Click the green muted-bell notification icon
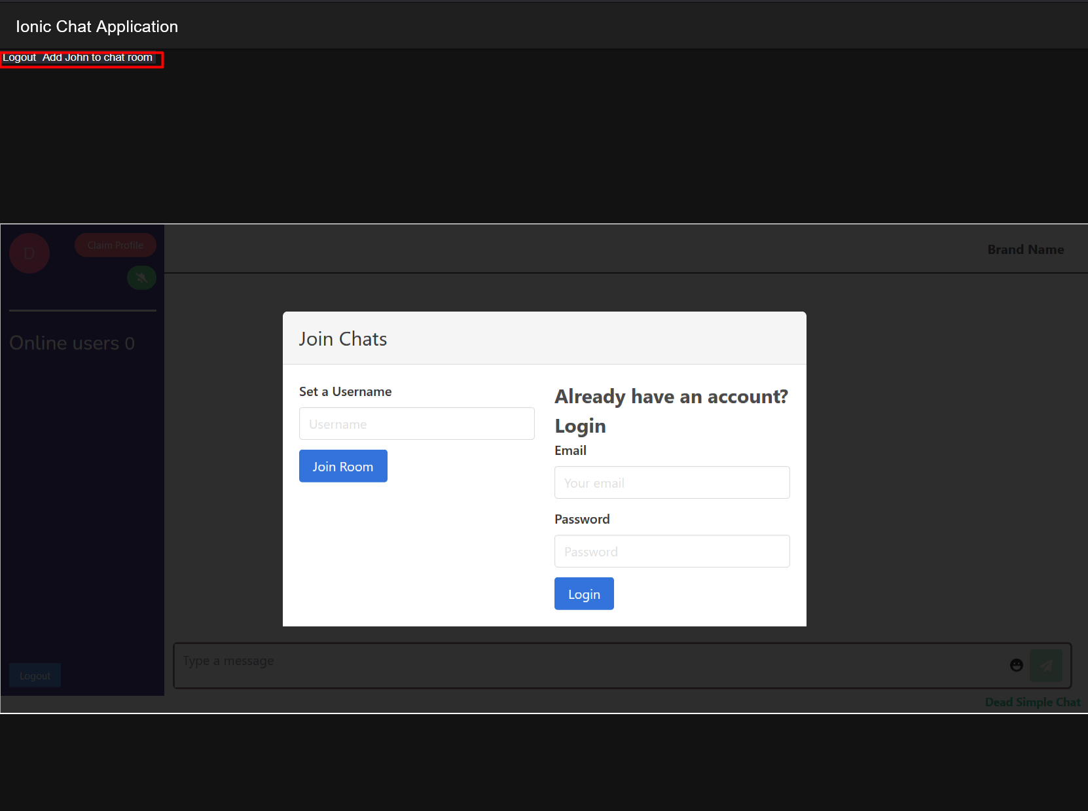The width and height of the screenshot is (1088, 811). click(141, 278)
